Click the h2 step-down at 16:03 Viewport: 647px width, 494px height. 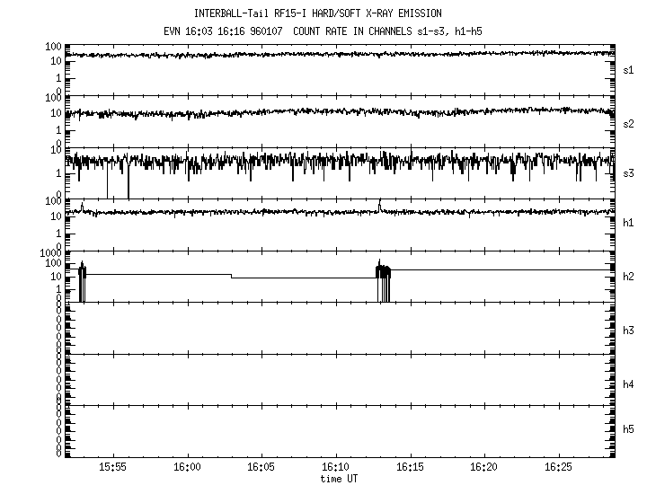232,276
